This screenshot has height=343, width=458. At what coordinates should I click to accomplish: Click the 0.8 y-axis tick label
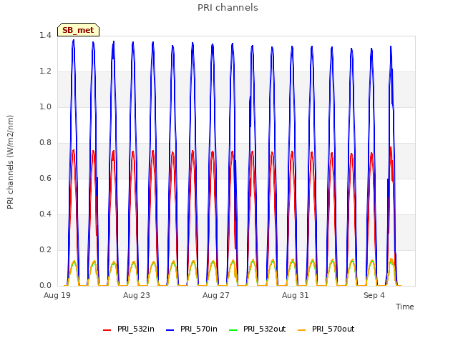click(45, 142)
